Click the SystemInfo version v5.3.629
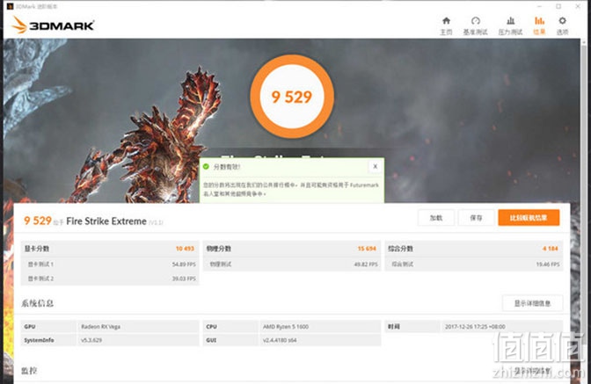The height and width of the screenshot is (384, 591). [91, 340]
